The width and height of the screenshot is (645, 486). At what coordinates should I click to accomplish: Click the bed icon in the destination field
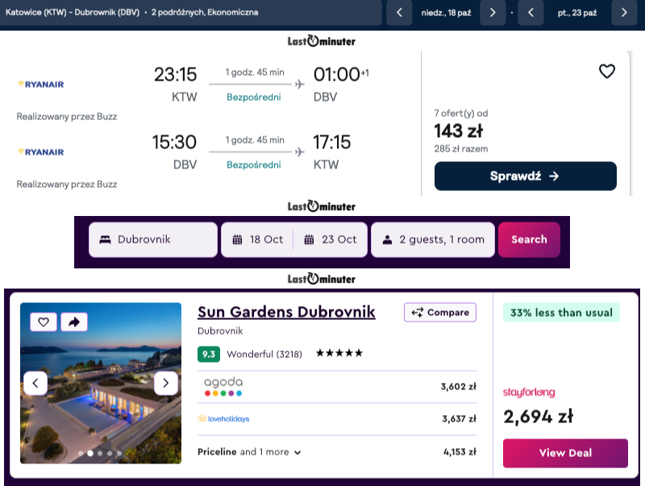click(106, 239)
